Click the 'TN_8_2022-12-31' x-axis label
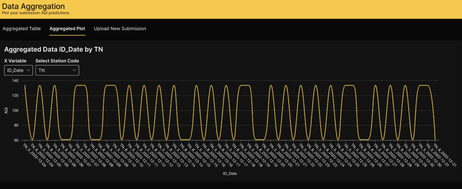The height and width of the screenshot is (189, 462). 445,154
